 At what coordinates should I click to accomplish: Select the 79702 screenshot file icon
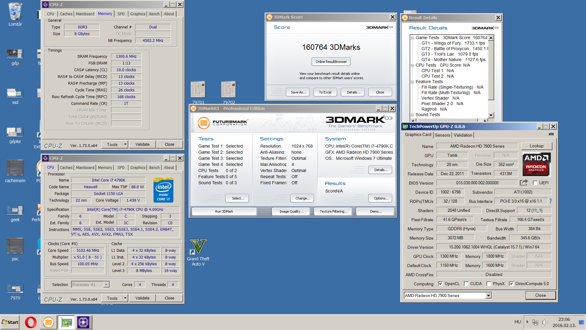229,93
